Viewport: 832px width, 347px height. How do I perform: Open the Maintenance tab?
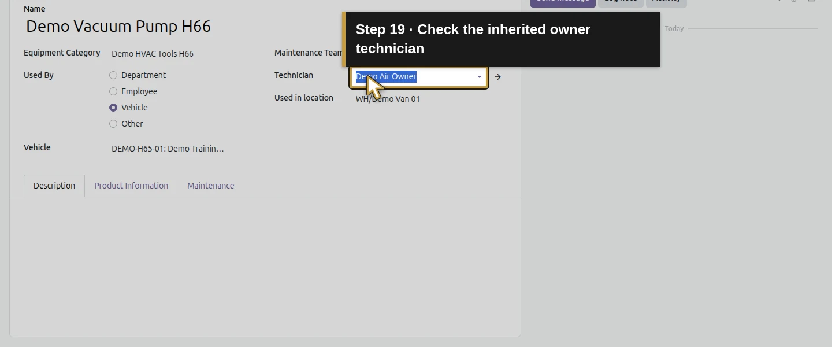[x=210, y=186]
